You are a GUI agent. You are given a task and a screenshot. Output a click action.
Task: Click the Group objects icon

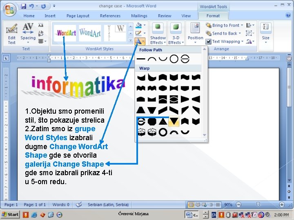250,33
